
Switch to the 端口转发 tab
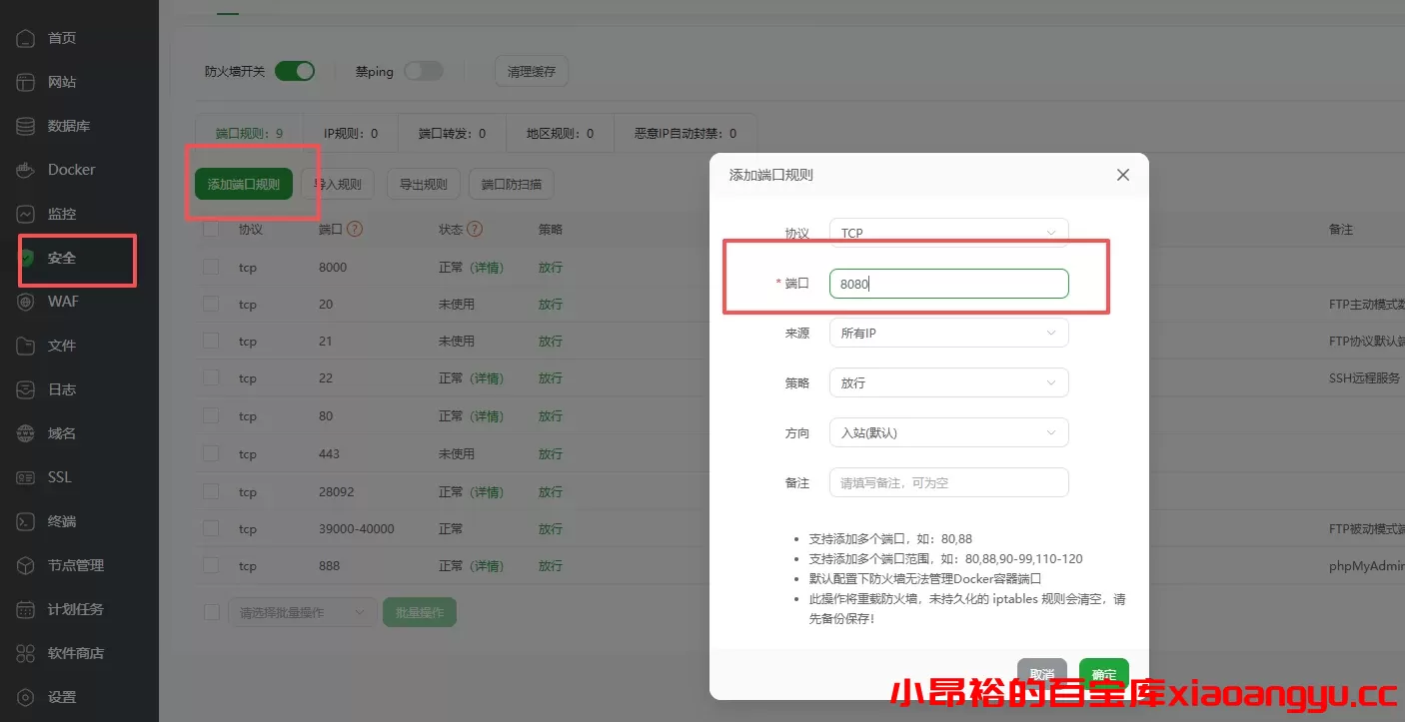tap(450, 132)
